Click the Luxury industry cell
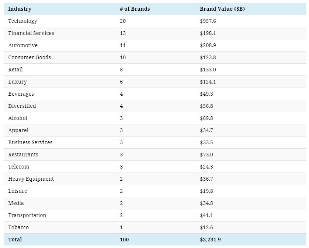Image resolution: width=309 pixels, height=248 pixels. tap(17, 82)
